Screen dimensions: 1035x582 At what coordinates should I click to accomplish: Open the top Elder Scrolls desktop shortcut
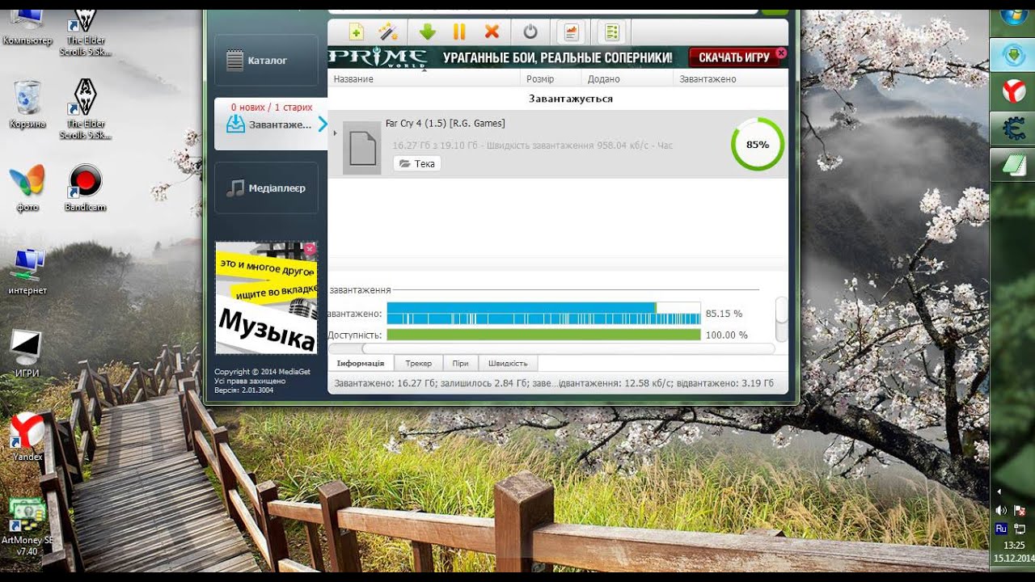tap(85, 32)
